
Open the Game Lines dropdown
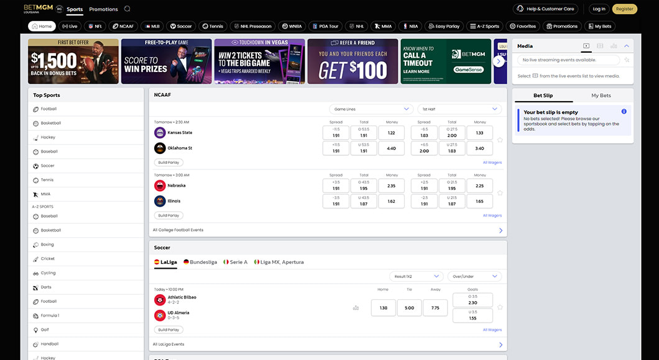[371, 109]
